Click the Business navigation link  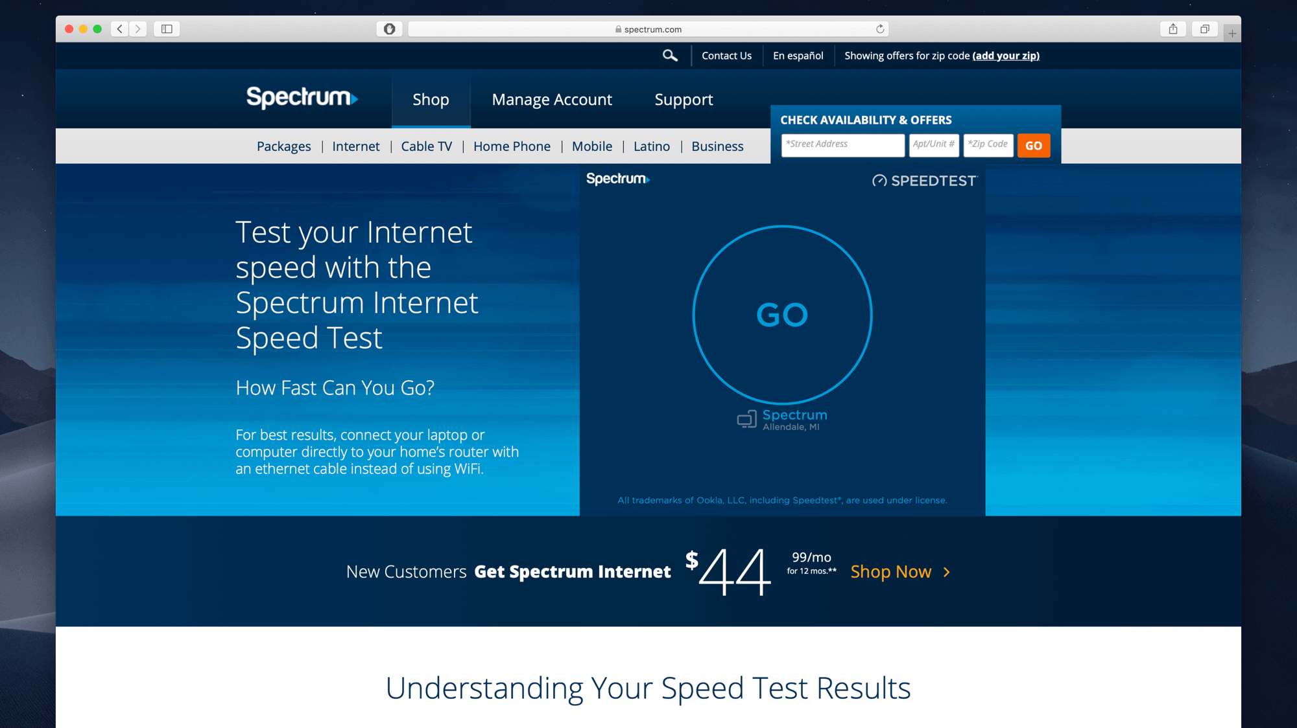click(x=717, y=145)
